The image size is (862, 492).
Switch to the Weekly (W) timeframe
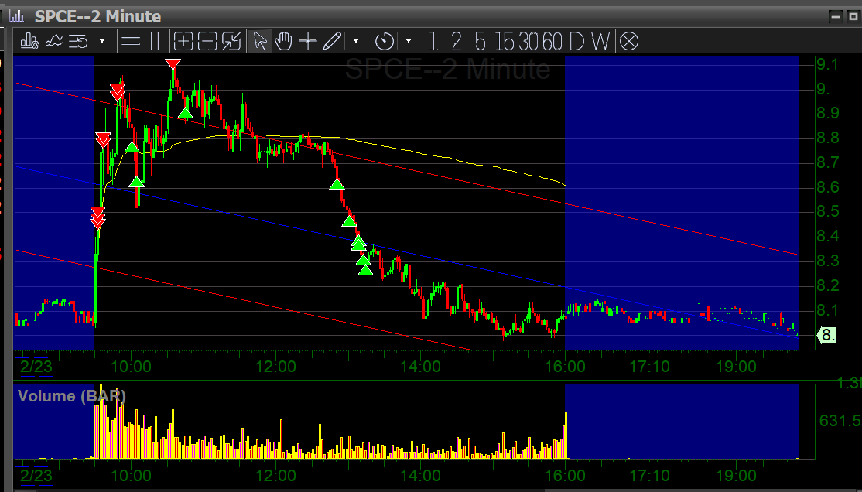point(601,41)
